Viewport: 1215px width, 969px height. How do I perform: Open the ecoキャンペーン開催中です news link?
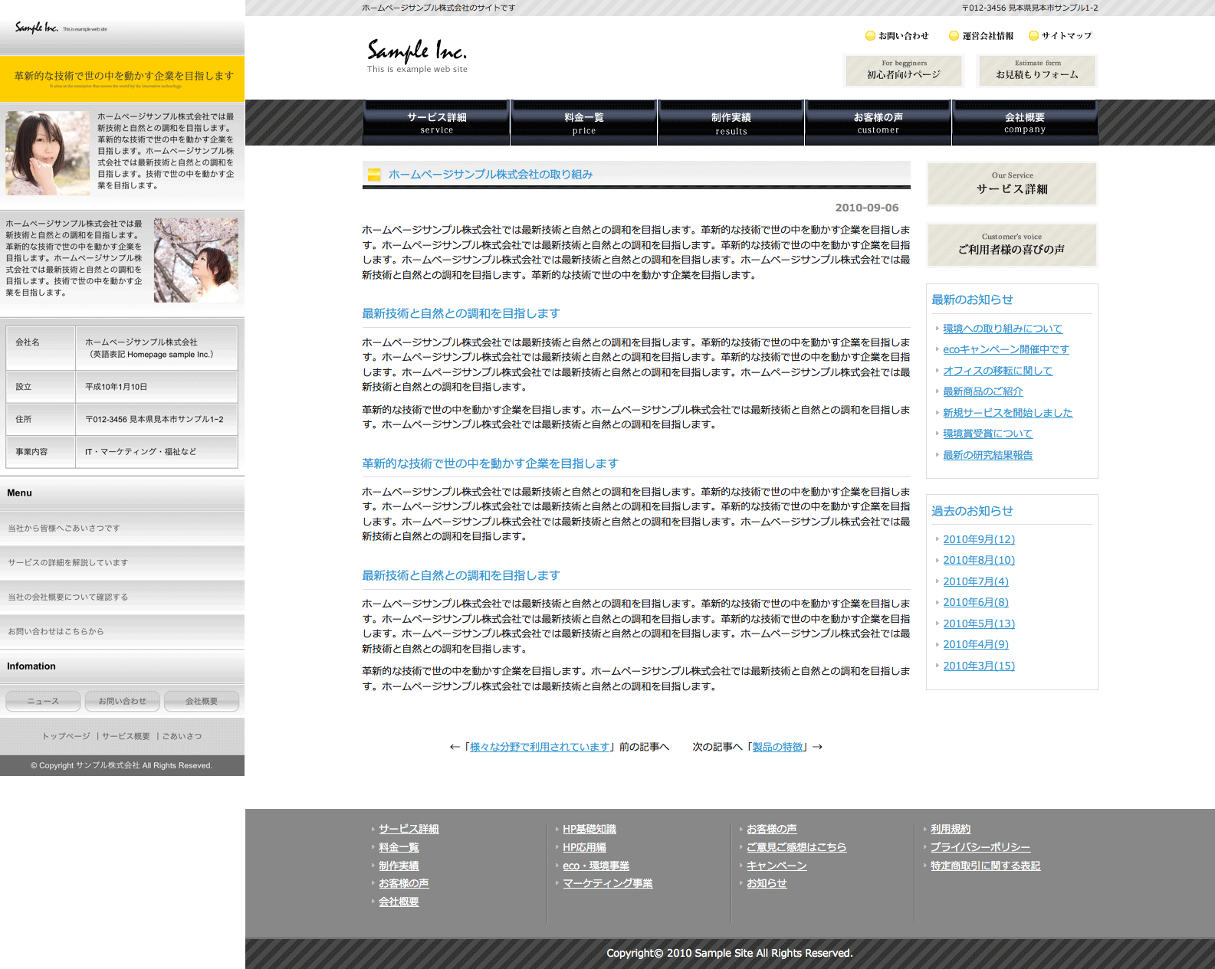[1006, 349]
